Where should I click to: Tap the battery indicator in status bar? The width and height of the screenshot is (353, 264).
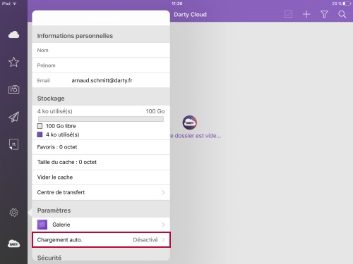pyautogui.click(x=347, y=4)
